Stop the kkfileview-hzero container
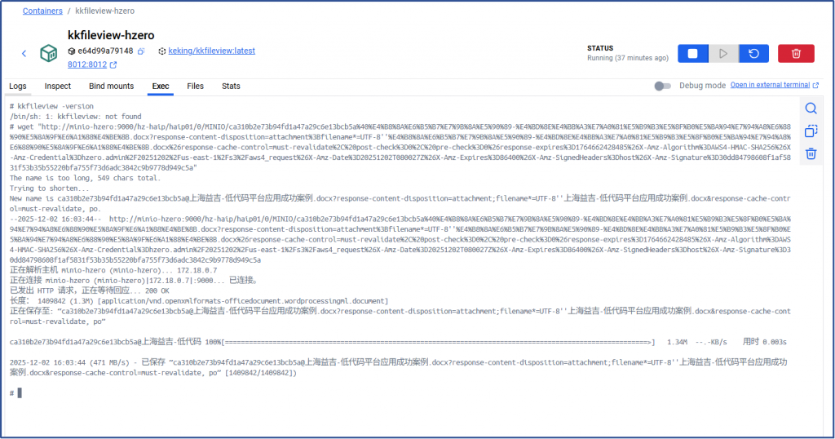835x439 pixels. [692, 54]
